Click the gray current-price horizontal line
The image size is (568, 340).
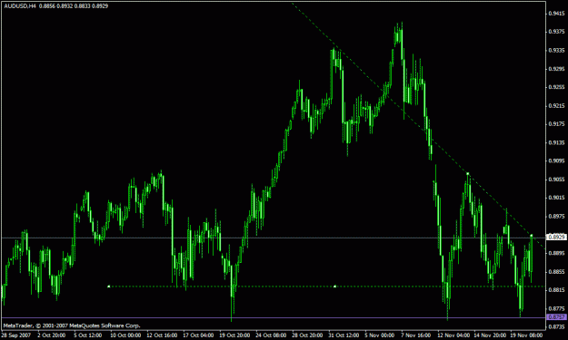[274, 238]
